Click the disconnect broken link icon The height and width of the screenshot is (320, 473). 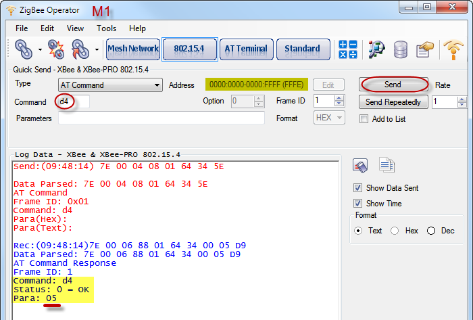56,49
